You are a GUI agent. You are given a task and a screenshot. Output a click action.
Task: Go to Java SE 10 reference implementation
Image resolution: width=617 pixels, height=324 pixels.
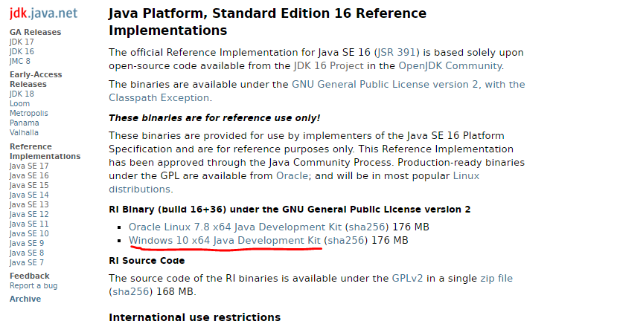coord(29,233)
